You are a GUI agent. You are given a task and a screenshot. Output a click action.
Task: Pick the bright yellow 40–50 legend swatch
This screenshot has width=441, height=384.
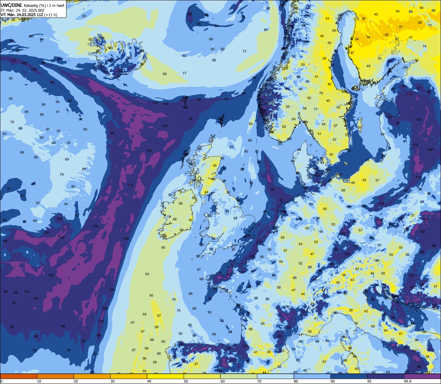165,376
